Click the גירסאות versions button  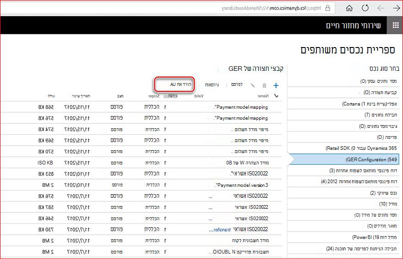(x=212, y=85)
